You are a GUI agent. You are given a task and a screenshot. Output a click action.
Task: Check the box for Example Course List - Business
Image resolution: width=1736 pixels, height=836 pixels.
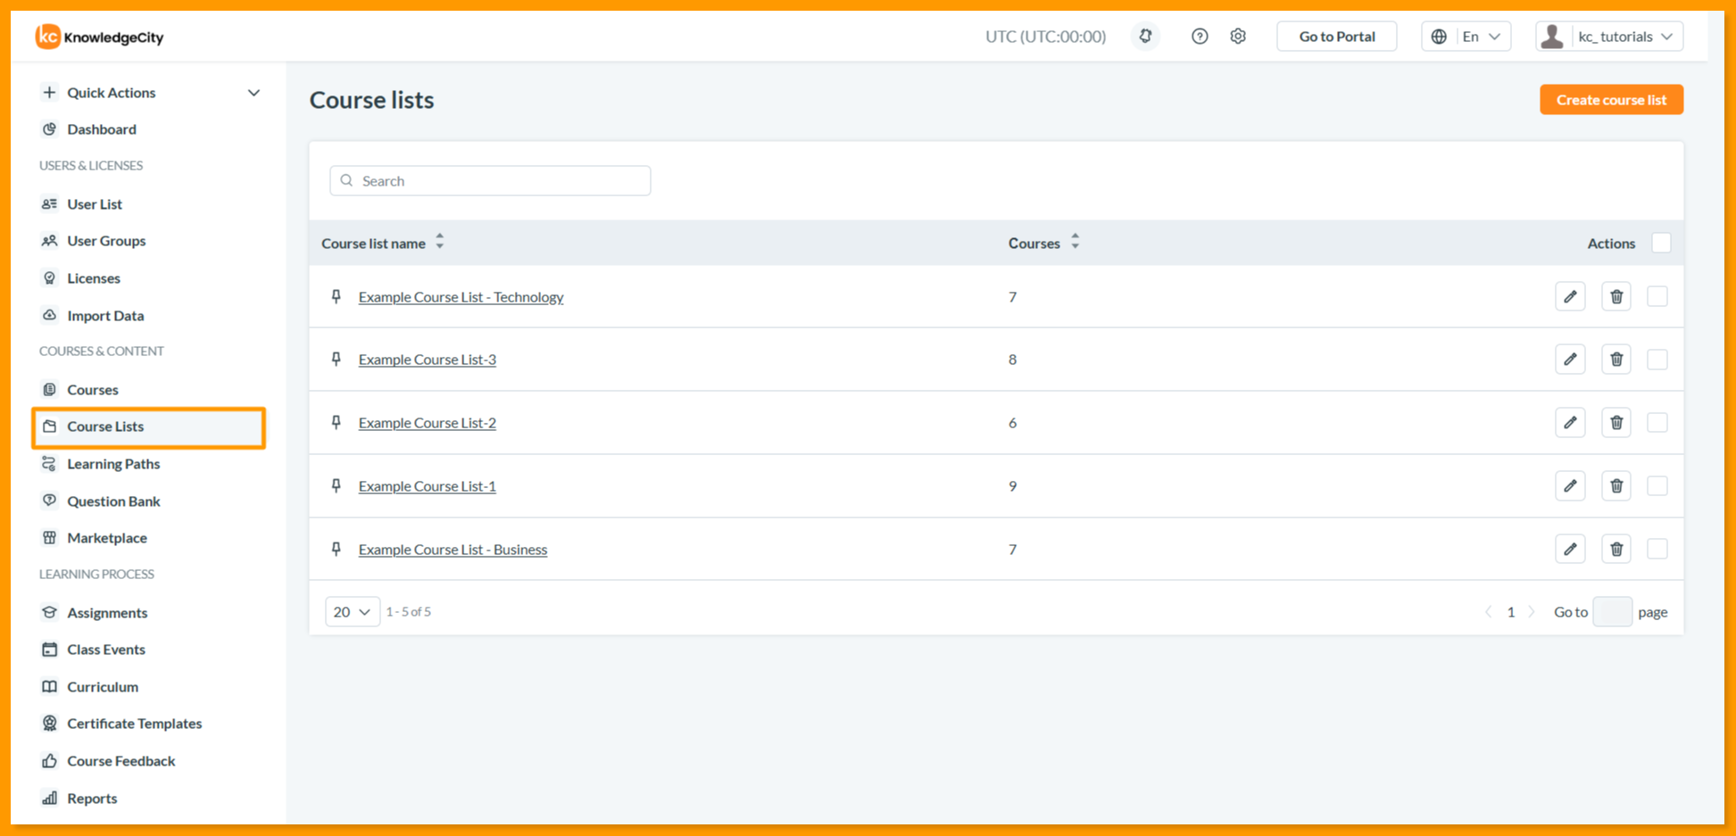(x=1657, y=549)
